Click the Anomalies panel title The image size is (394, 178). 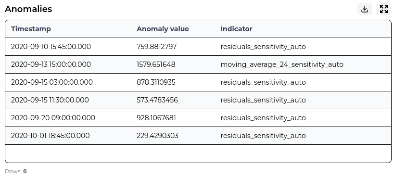tap(28, 9)
